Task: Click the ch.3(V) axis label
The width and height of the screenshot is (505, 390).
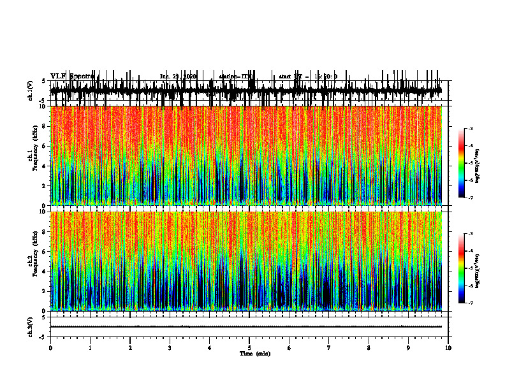Action: pyautogui.click(x=31, y=327)
